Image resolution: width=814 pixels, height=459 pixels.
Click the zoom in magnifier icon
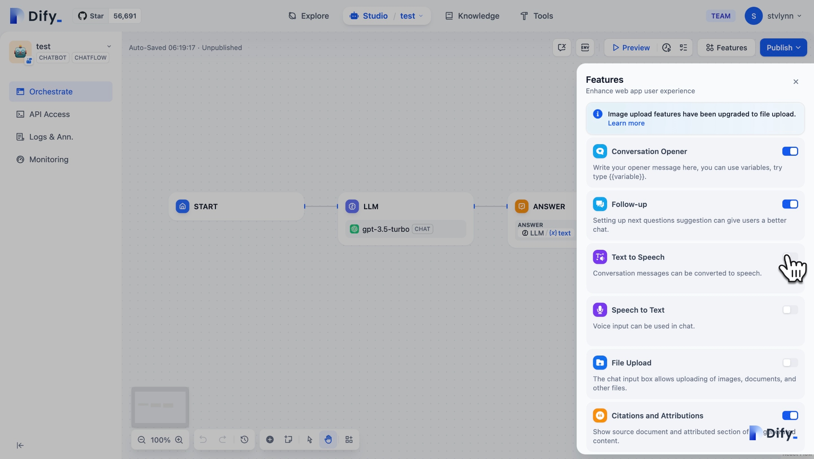pyautogui.click(x=179, y=440)
